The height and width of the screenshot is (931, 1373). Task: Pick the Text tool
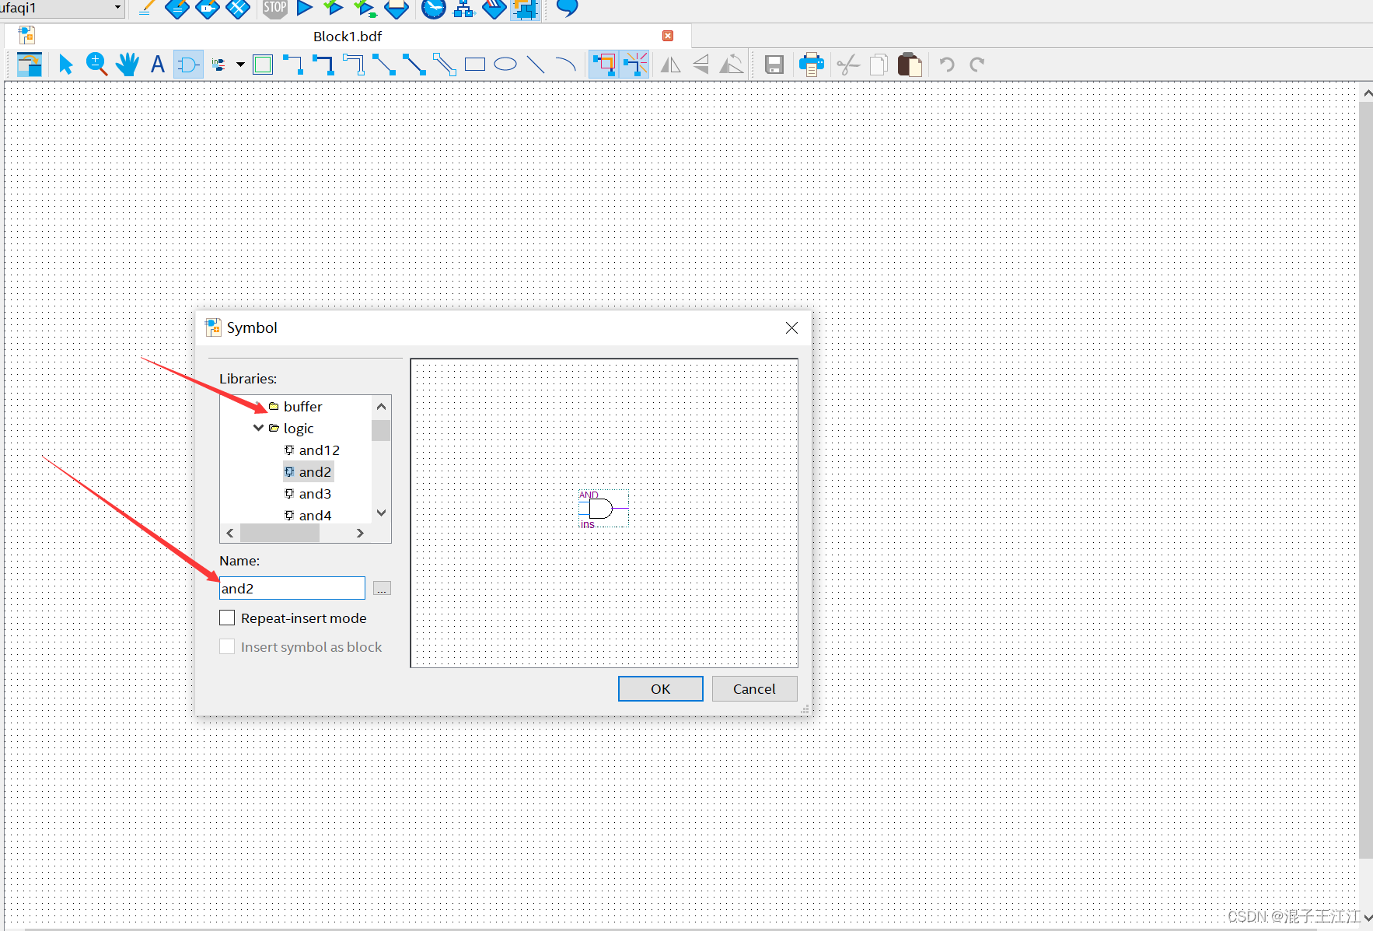pyautogui.click(x=158, y=65)
